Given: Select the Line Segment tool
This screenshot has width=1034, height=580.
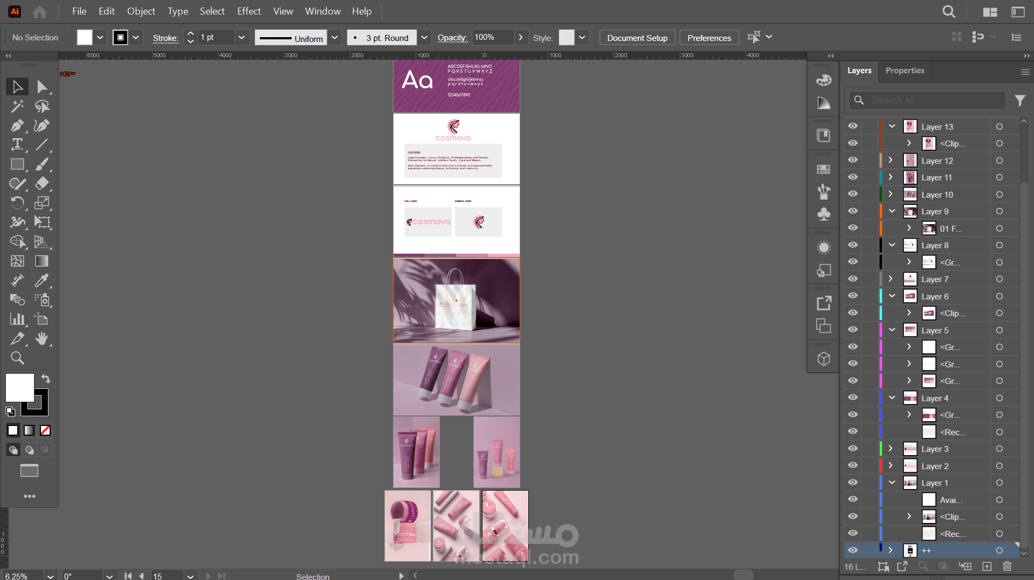Looking at the screenshot, I should click(42, 145).
